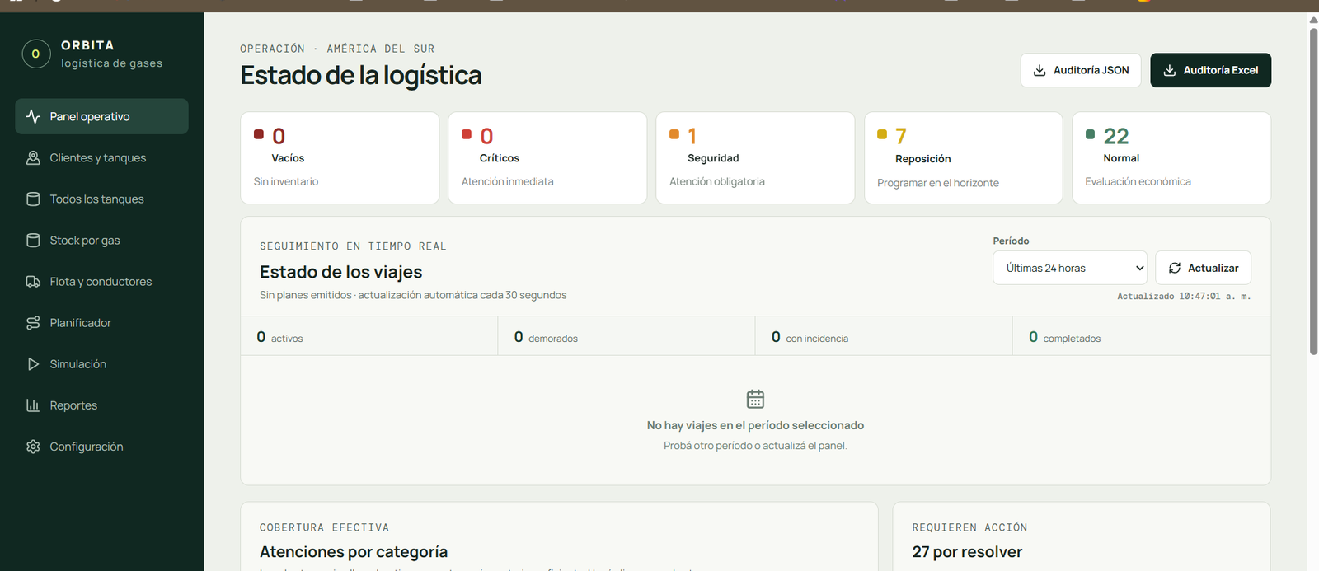Open the Planificador page
The width and height of the screenshot is (1319, 571).
point(101,322)
